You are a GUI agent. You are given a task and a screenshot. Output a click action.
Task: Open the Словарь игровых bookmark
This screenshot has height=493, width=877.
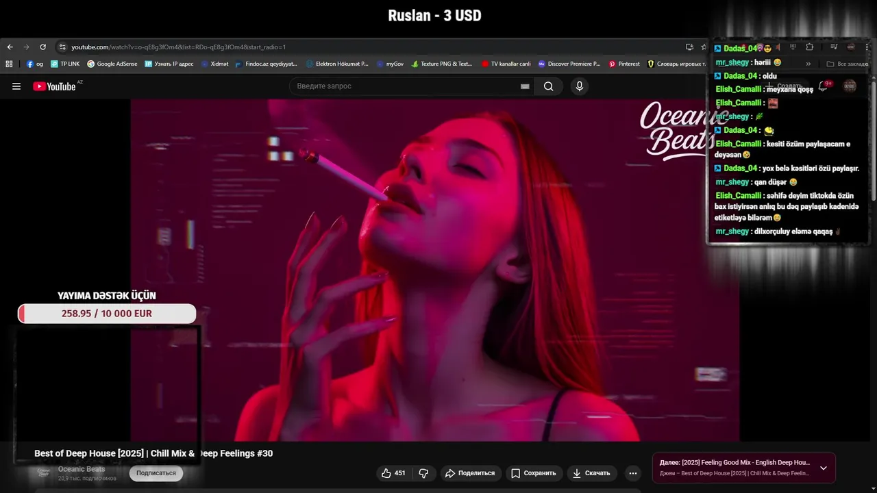677,64
